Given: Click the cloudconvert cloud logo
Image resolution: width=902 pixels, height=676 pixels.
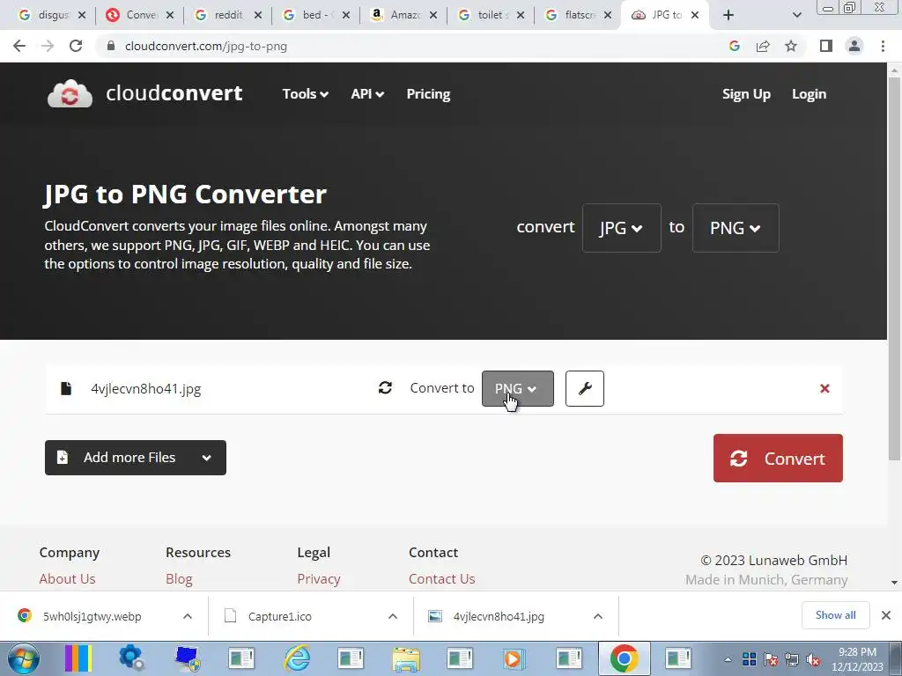Looking at the screenshot, I should [x=70, y=93].
